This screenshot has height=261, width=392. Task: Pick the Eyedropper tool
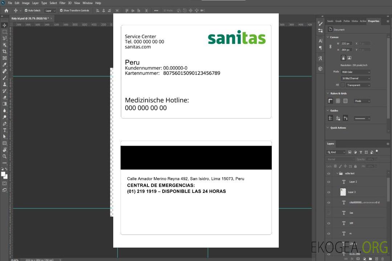[4, 65]
